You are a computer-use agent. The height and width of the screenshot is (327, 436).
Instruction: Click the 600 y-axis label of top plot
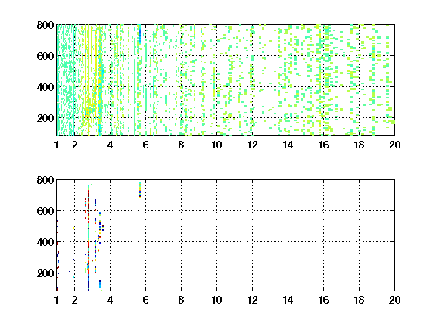tap(45, 56)
